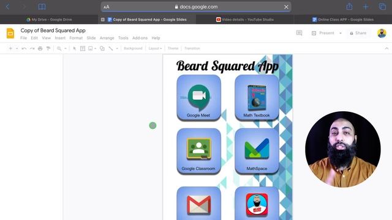The height and width of the screenshot is (220, 392).
Task: Open the Help menu
Action: (x=156, y=38)
